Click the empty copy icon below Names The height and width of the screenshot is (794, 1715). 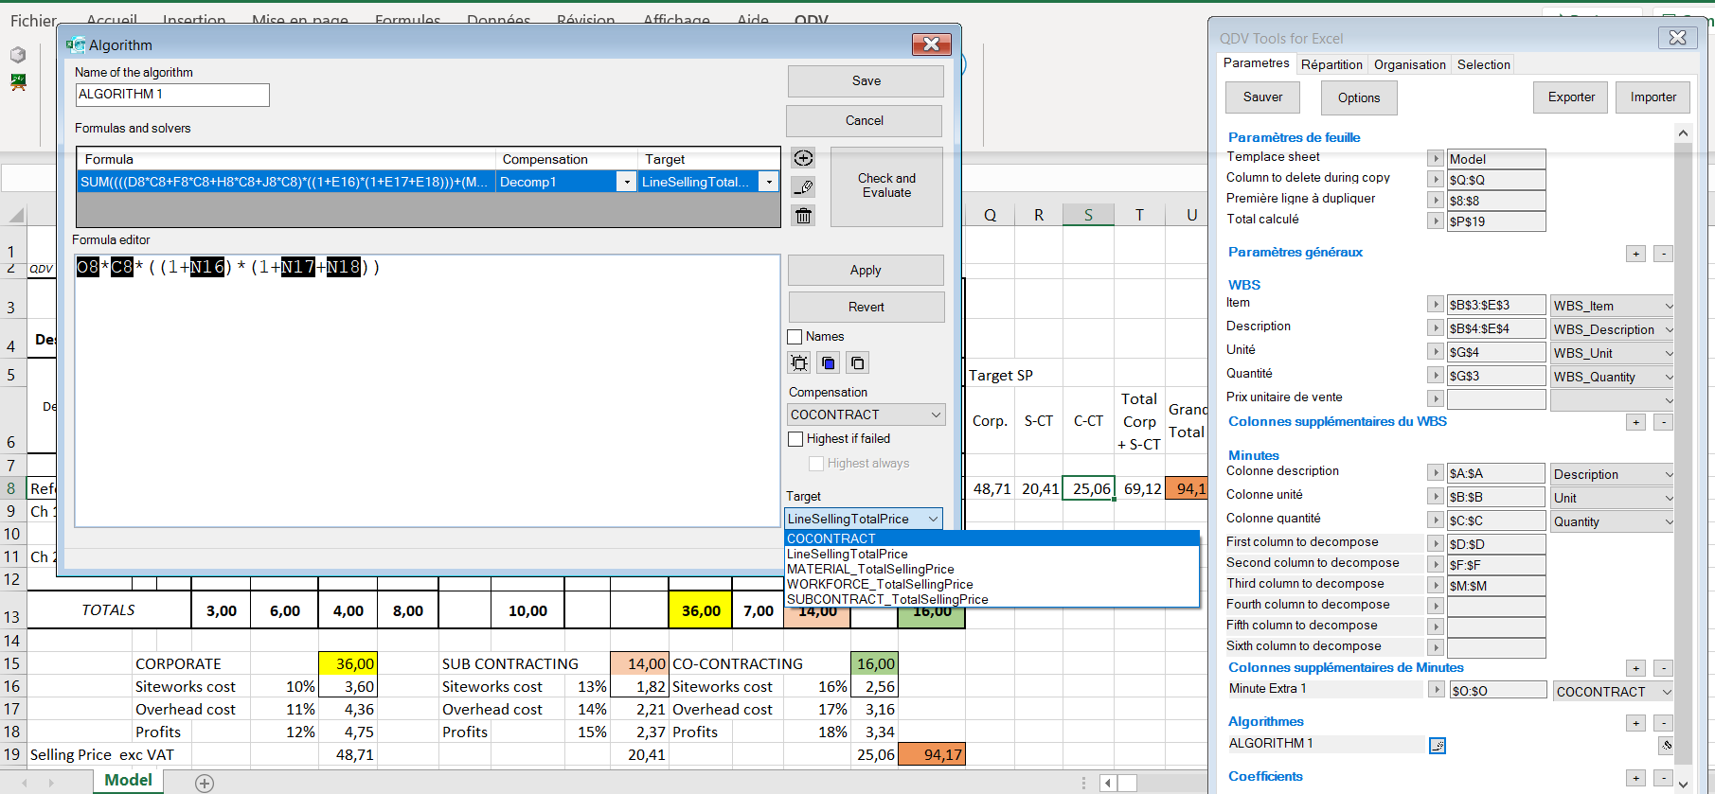857,362
